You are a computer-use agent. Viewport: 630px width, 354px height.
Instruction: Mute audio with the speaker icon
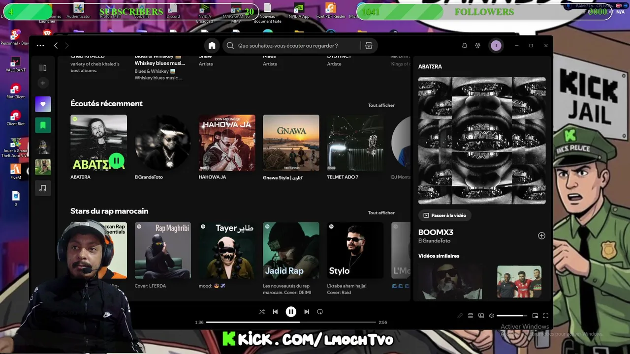[x=491, y=316]
